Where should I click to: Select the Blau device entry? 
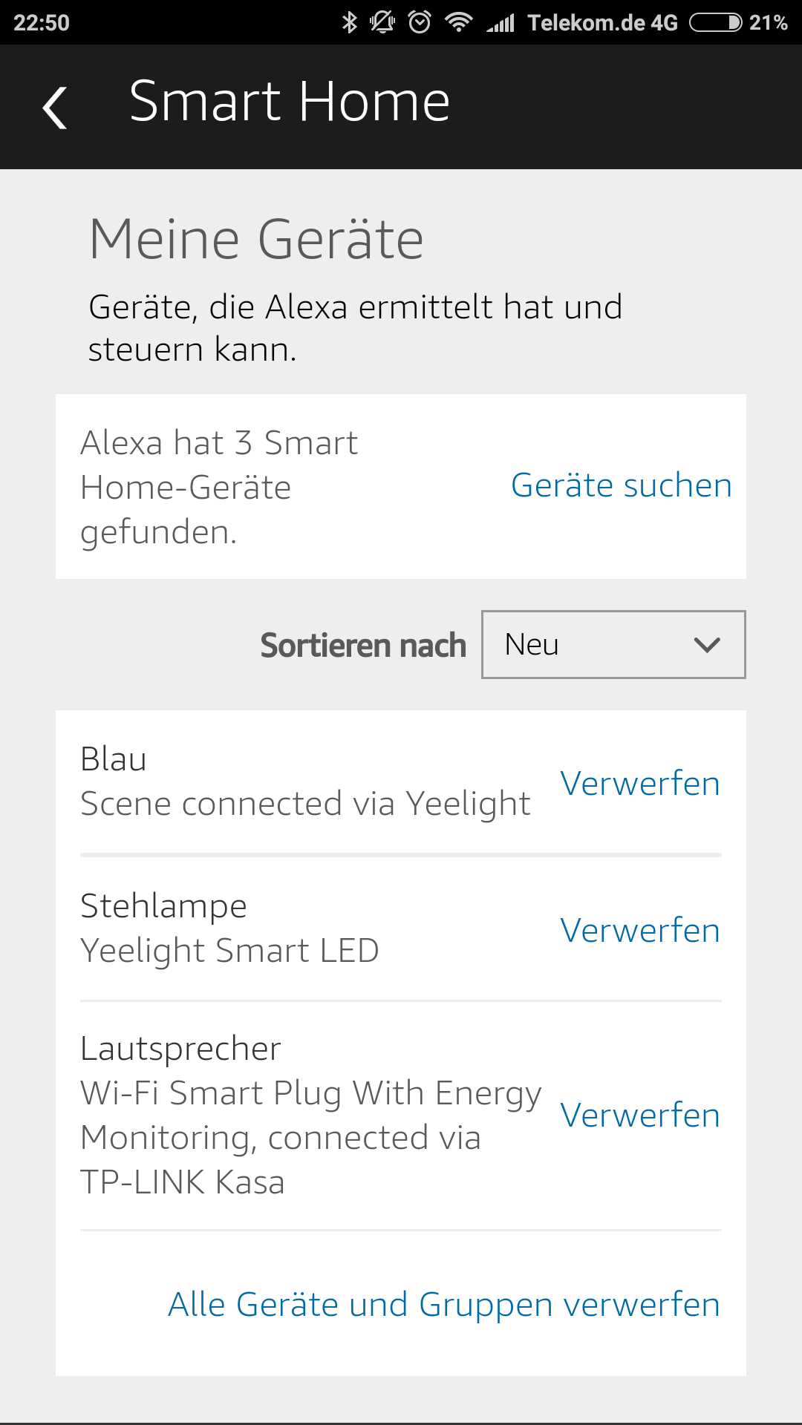[x=304, y=782]
